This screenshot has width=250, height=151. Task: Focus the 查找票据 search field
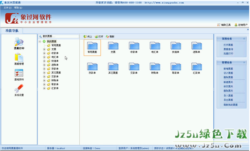tap(59, 37)
